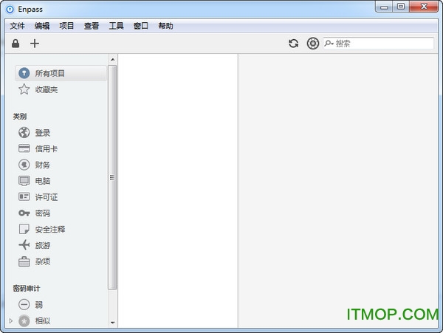Select the 相似 asterisk circle icon
Viewport: 443px width, 333px height.
coord(24,320)
